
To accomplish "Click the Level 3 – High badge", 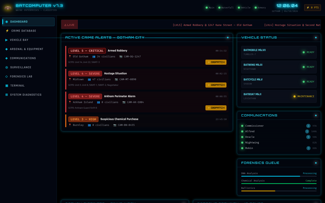I will tap(83, 119).
